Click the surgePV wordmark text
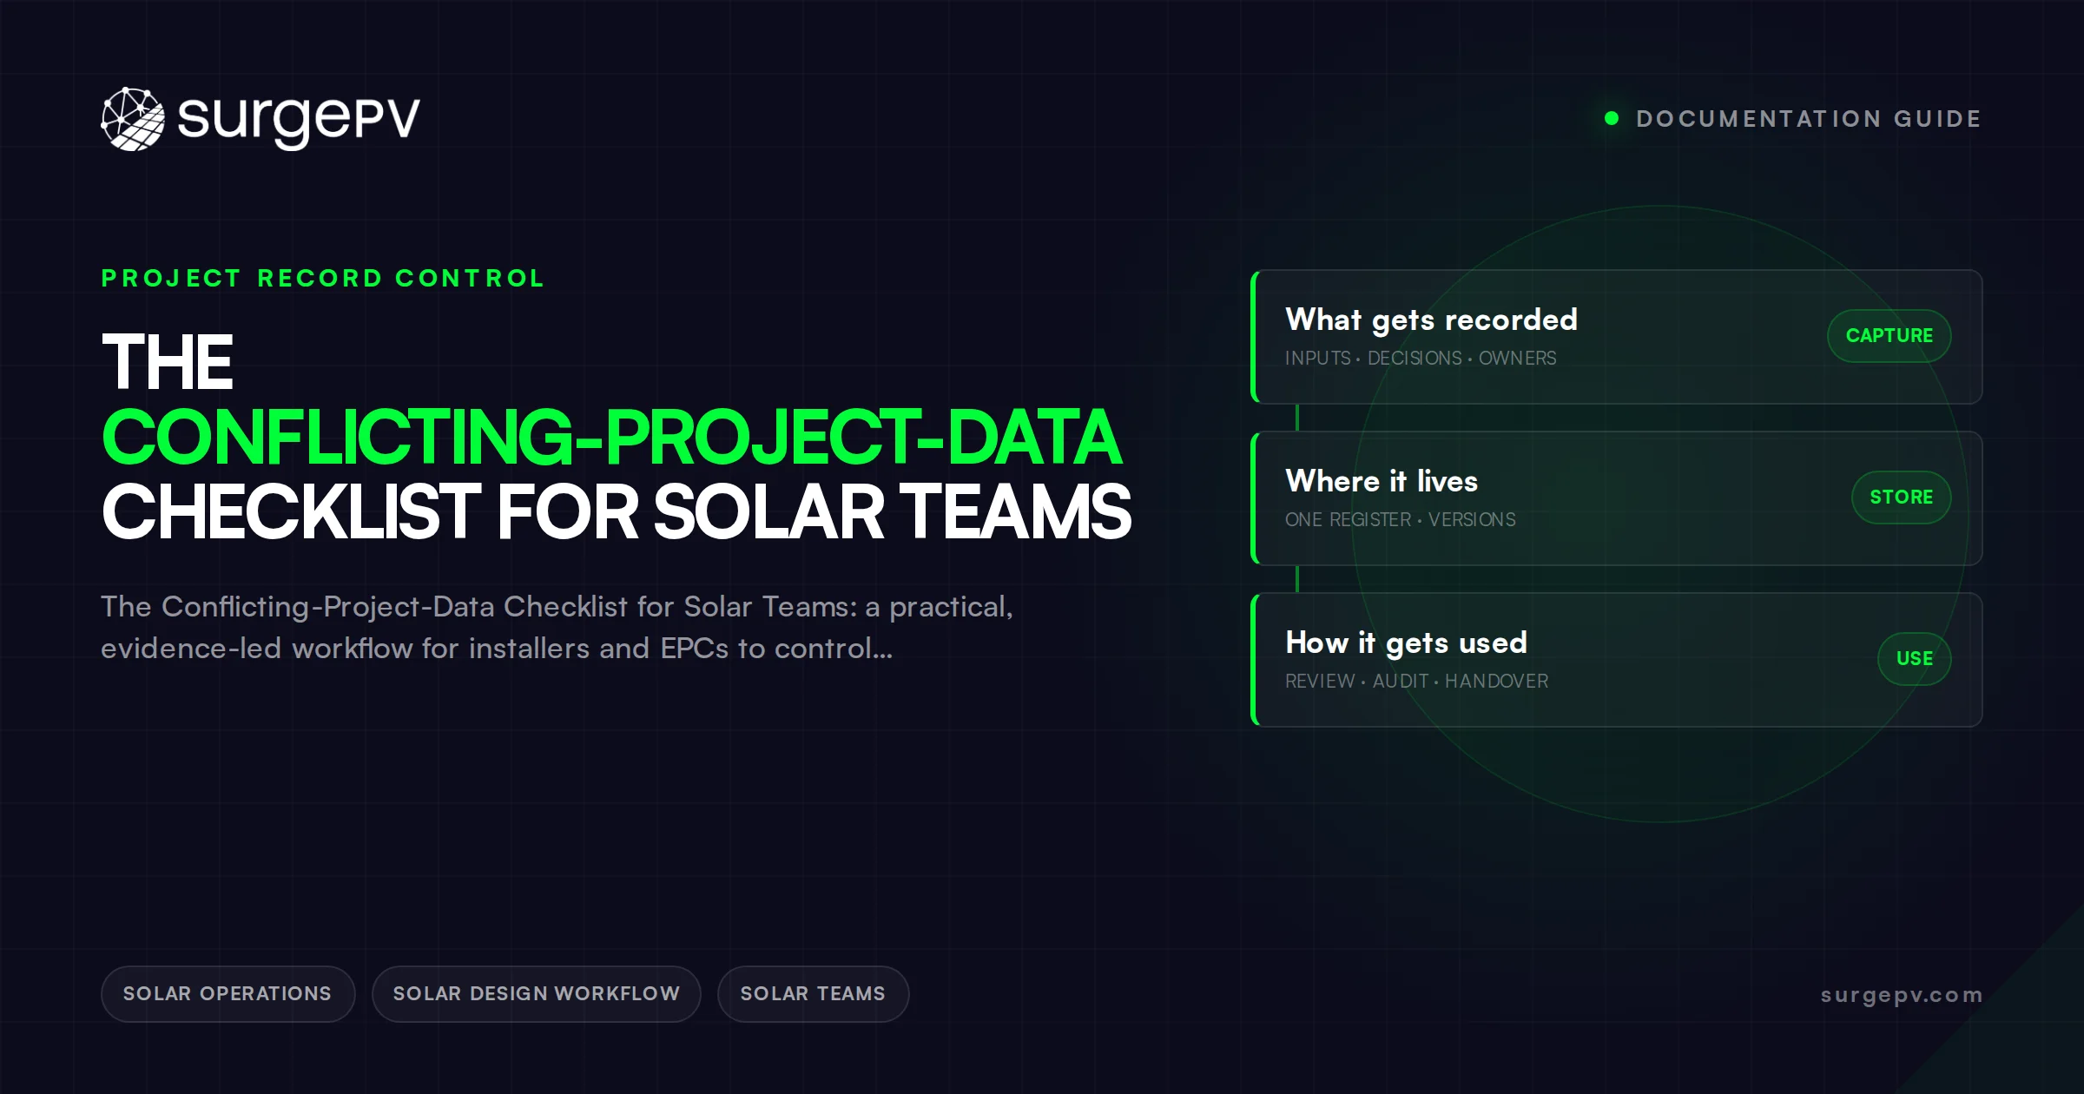The height and width of the screenshot is (1094, 2084). coord(299,120)
